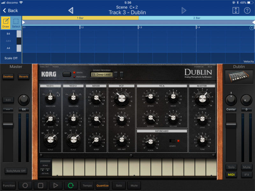Viewport: 255px width, 191px height.
Task: Click the master Edit button
Action: (8, 100)
